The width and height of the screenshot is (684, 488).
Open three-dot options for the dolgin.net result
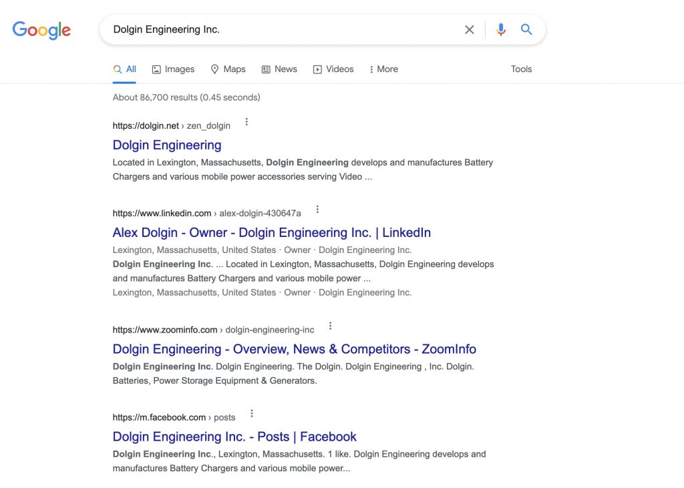246,121
